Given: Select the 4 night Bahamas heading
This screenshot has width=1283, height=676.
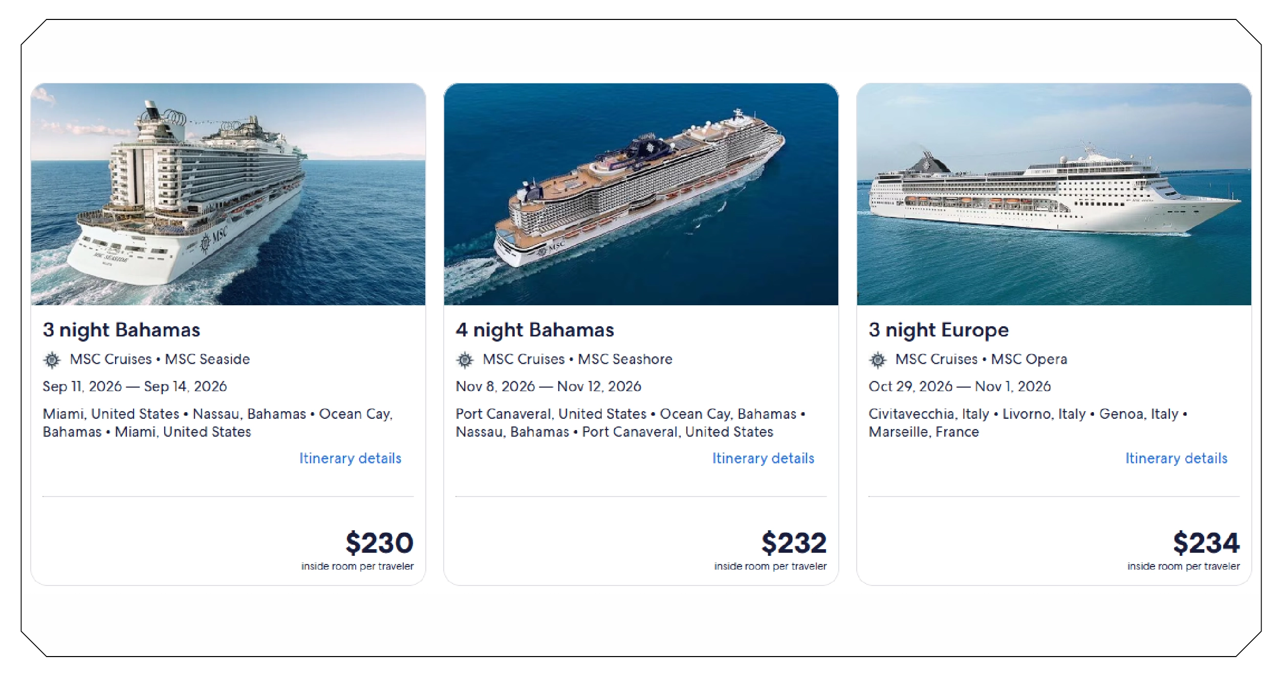Looking at the screenshot, I should click(534, 330).
